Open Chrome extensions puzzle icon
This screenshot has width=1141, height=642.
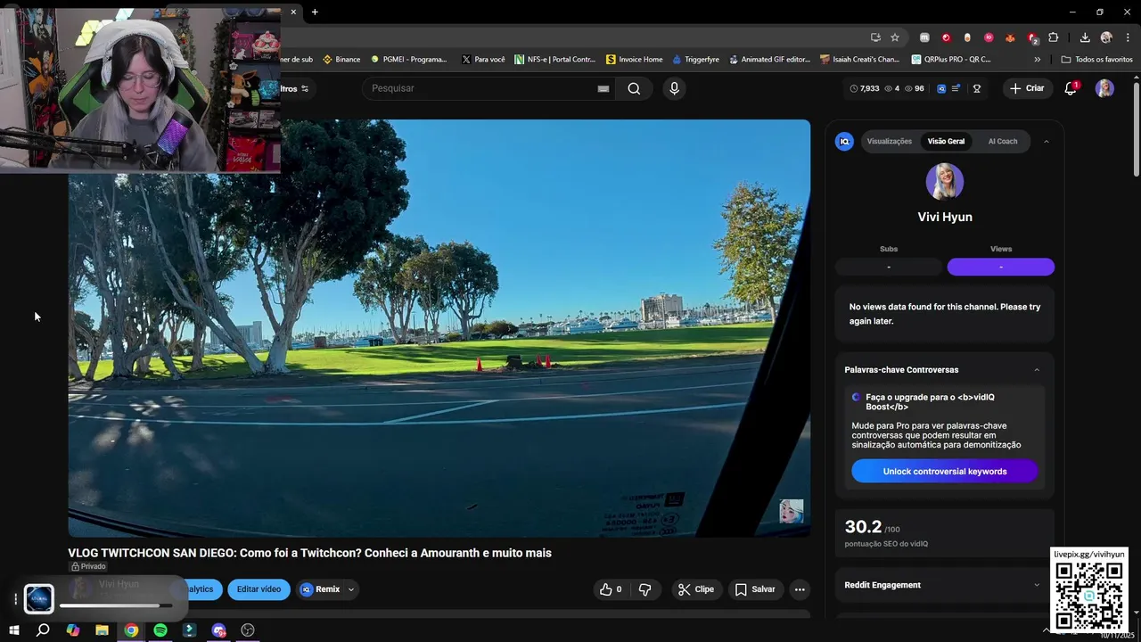click(1054, 37)
